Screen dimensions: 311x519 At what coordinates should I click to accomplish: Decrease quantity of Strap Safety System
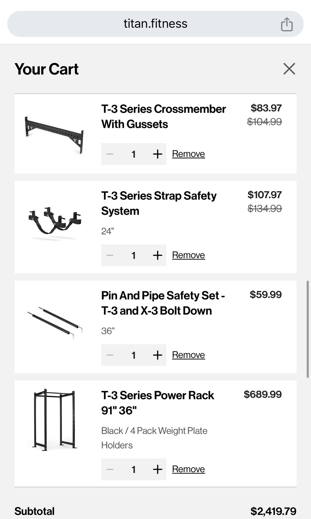coord(110,255)
